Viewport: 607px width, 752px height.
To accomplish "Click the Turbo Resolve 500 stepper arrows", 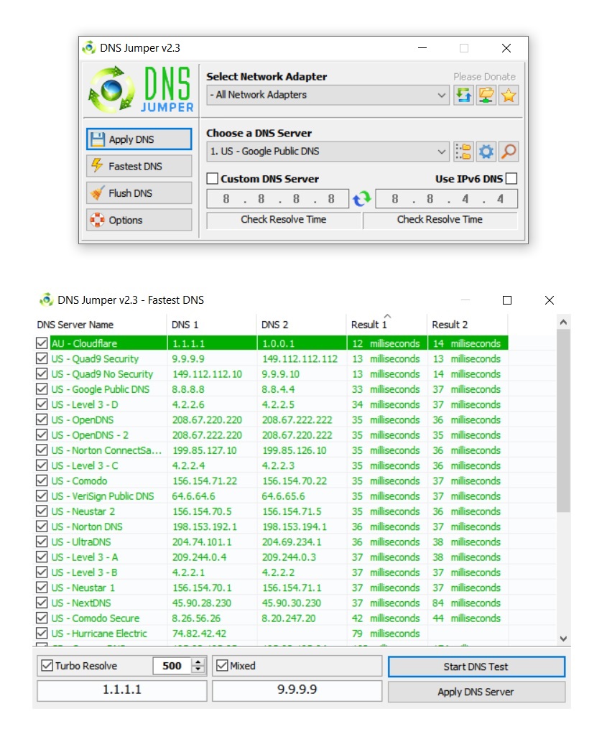I will click(198, 666).
